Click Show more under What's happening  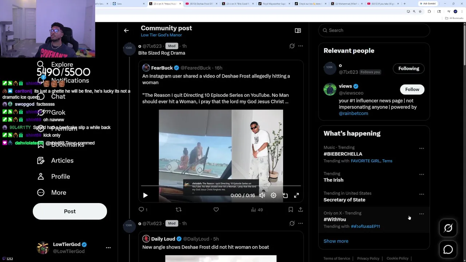[336, 241]
